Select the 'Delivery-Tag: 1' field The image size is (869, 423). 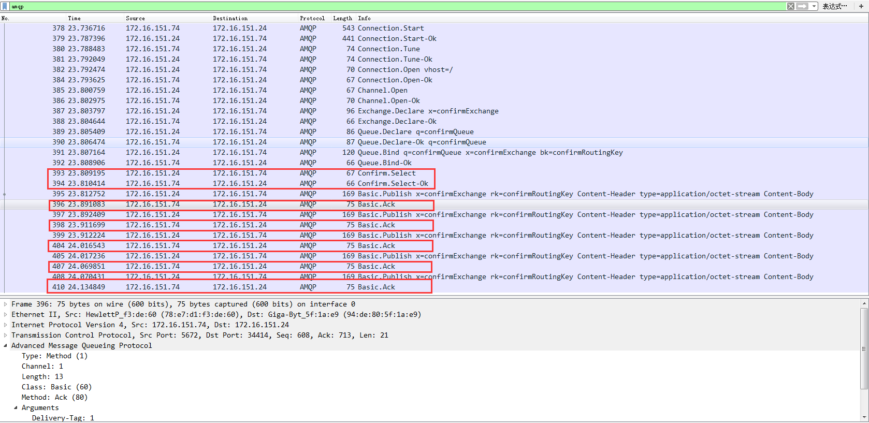click(x=63, y=418)
